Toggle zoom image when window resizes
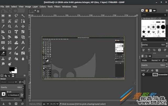168x106 pixels. point(137,15)
